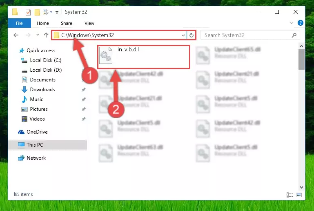Click the 185 items status text
The height and width of the screenshot is (211, 314).
pyautogui.click(x=23, y=194)
